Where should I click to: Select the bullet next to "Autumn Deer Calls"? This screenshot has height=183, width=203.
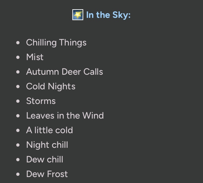click(x=18, y=72)
